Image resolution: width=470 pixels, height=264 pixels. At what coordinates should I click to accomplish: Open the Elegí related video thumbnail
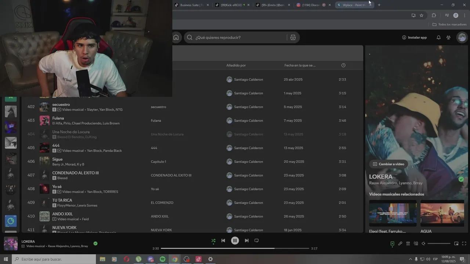[393, 213]
